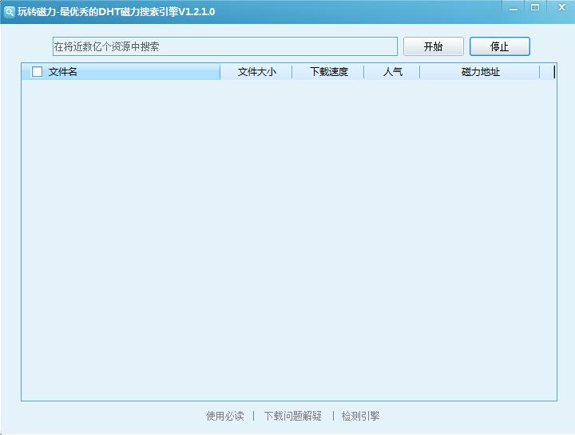Click the magnifier app icon in title bar
575x435 pixels.
coord(9,12)
